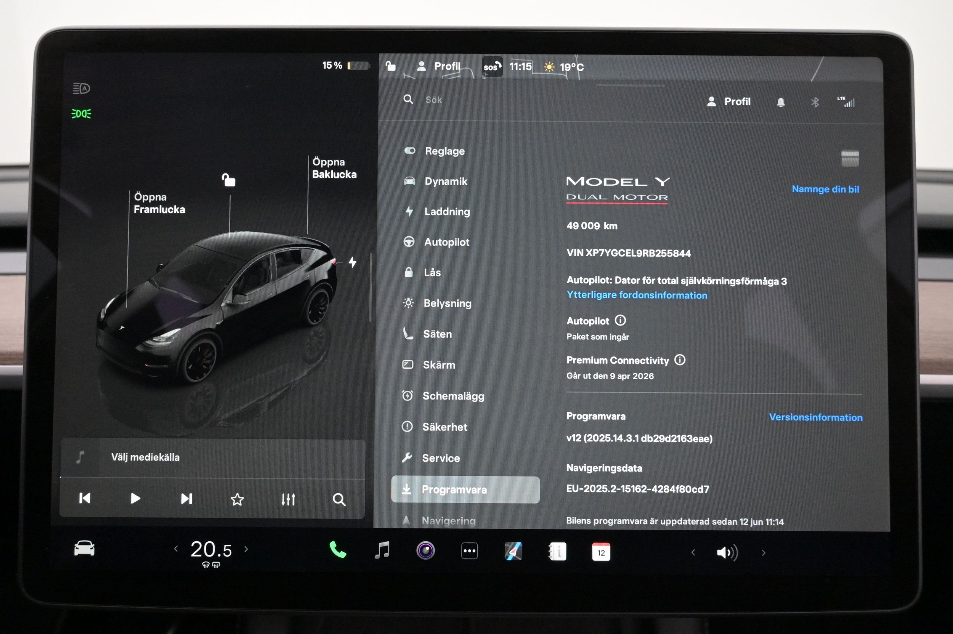Tap the 11:15 clock
Viewport: 953px width, 634px height.
pos(520,66)
